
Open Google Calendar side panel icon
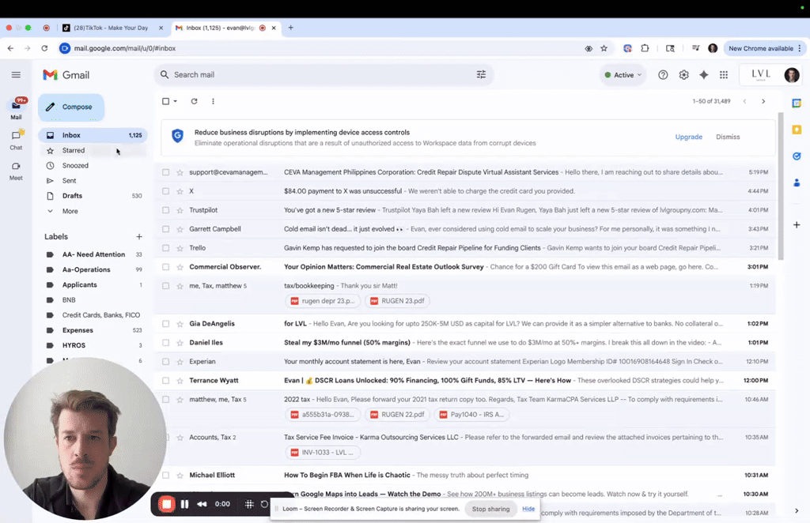pyautogui.click(x=797, y=103)
